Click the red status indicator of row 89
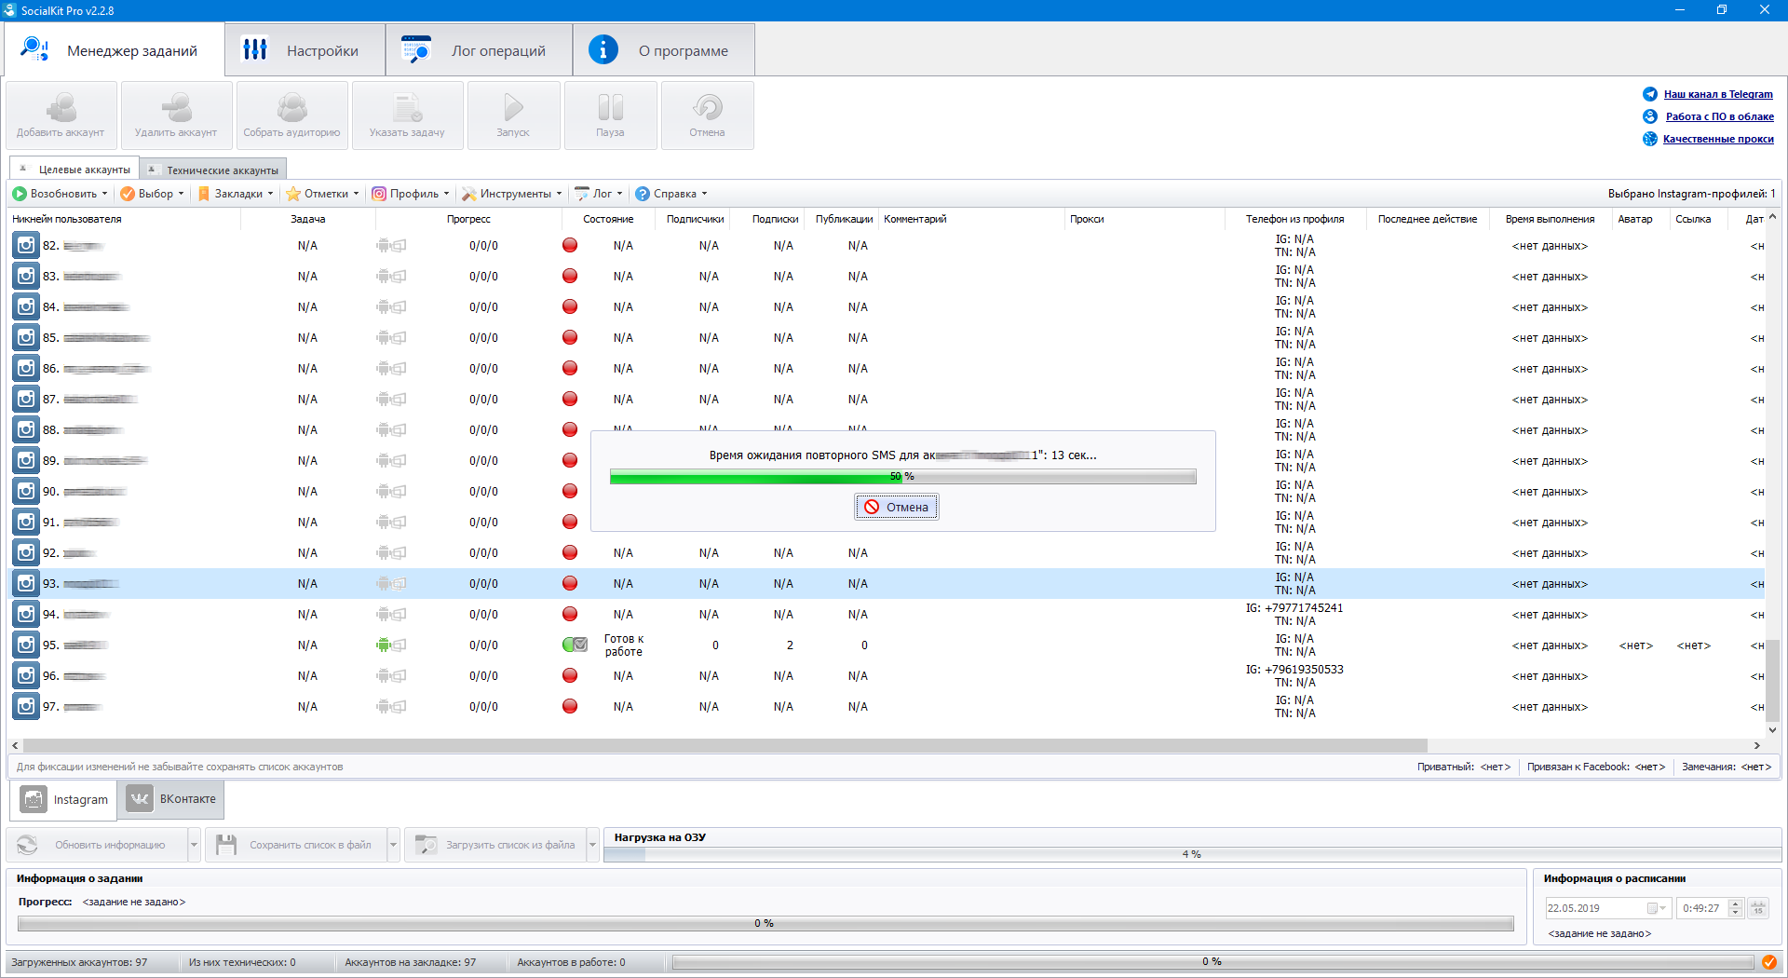Viewport: 1788px width, 978px height. [x=570, y=460]
